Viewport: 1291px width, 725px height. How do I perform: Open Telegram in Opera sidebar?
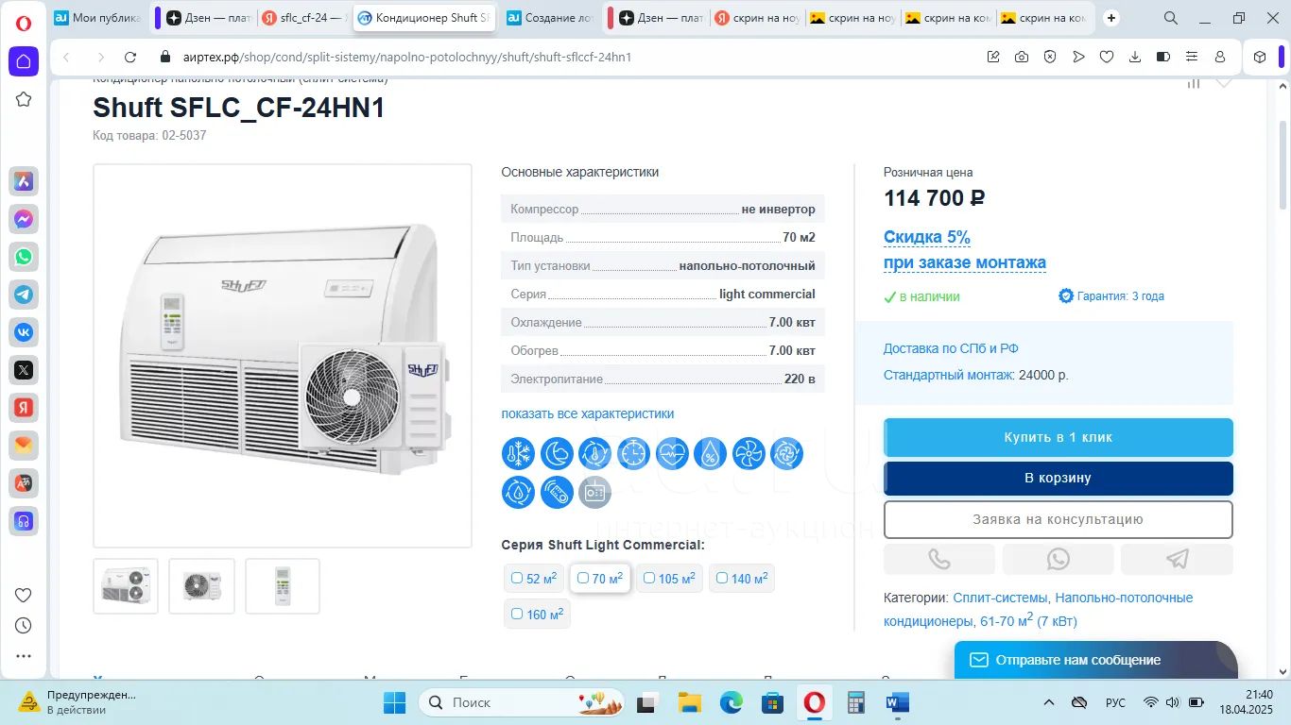tap(24, 295)
